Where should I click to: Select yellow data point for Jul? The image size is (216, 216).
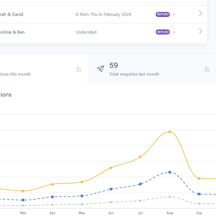pos(140,157)
